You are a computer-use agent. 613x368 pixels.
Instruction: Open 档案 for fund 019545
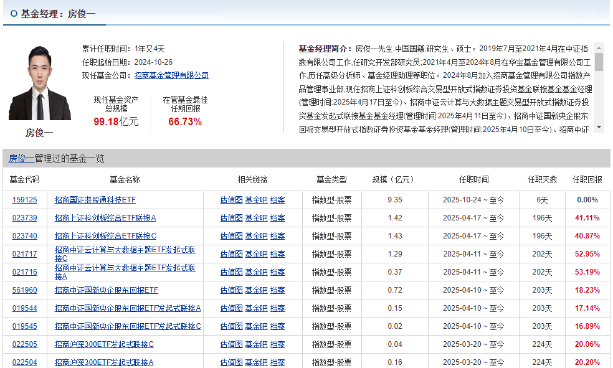pyautogui.click(x=278, y=326)
